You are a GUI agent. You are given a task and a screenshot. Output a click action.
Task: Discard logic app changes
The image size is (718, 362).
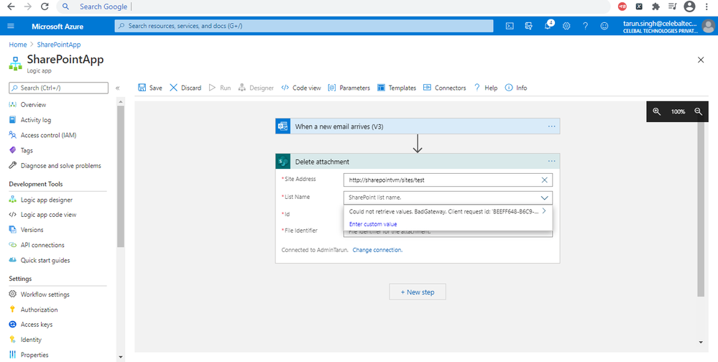point(185,88)
